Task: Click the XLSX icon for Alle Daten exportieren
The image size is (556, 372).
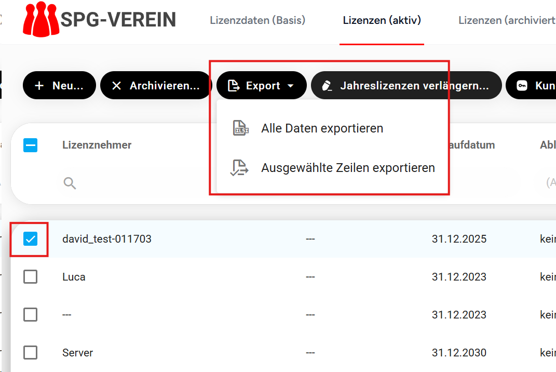Action: [240, 128]
